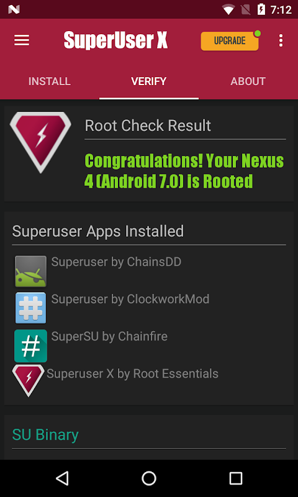Tap the ClockworkMod Superuser hash icon

30,308
